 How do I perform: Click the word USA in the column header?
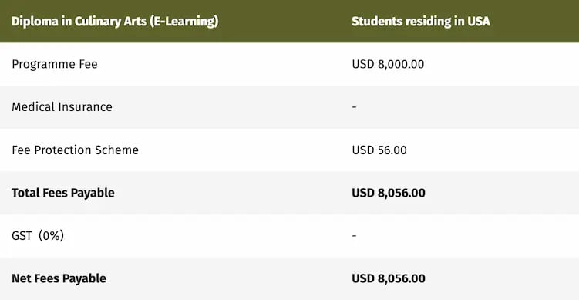pos(479,22)
